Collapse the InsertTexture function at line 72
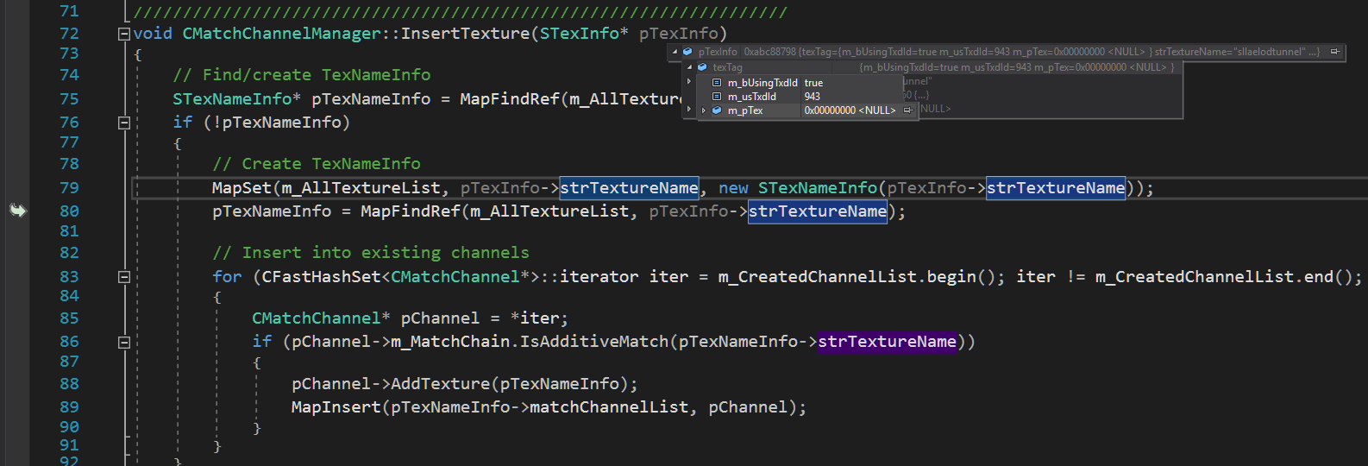The width and height of the screenshot is (1368, 466). (123, 34)
